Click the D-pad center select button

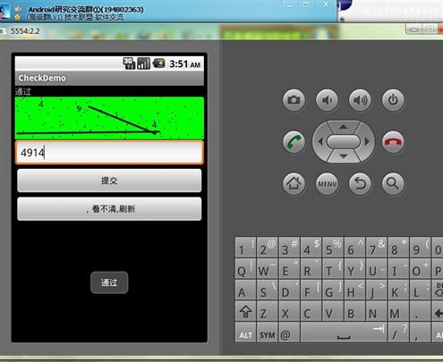pyautogui.click(x=344, y=141)
